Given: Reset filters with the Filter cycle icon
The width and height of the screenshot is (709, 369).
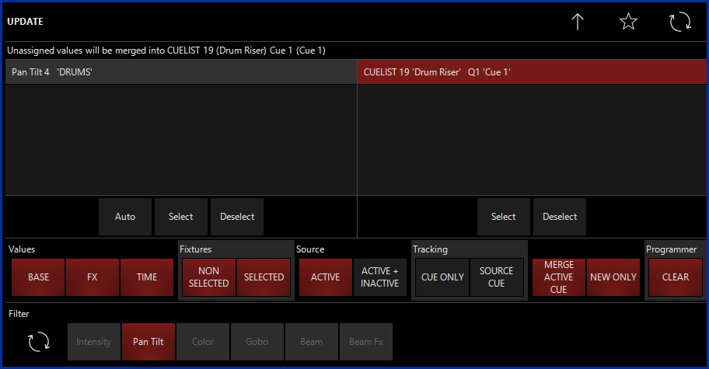Looking at the screenshot, I should tap(38, 341).
